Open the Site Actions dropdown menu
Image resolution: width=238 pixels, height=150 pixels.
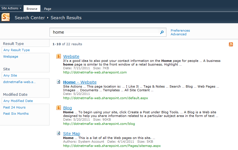pos(11,8)
